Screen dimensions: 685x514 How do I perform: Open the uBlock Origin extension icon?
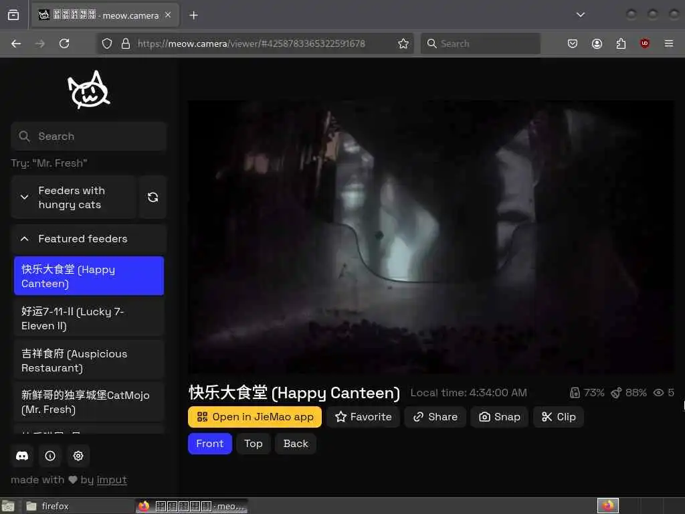(x=645, y=44)
